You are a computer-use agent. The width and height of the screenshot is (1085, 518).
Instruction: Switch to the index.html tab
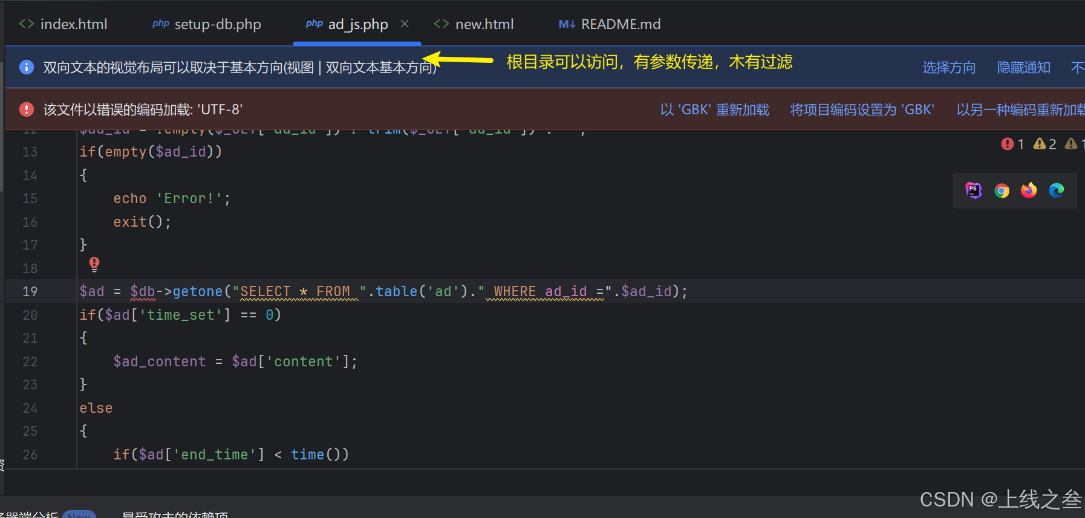(63, 24)
